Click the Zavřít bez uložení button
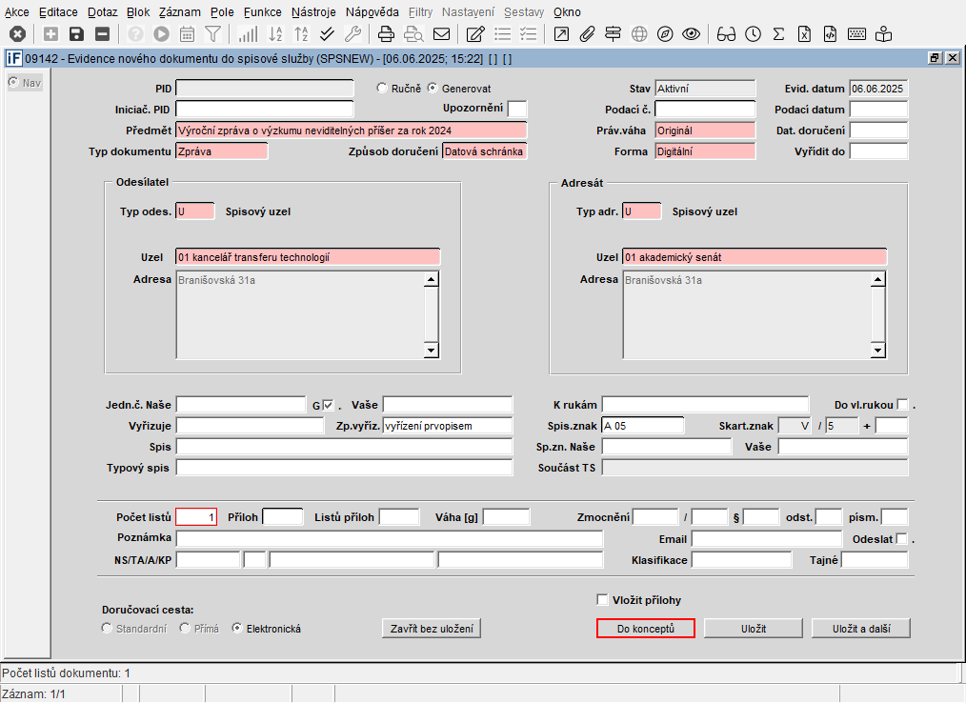The image size is (966, 703). pos(432,629)
